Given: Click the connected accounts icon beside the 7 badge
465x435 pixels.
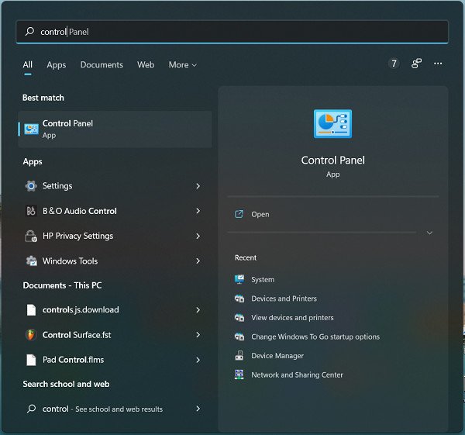Looking at the screenshot, I should click(416, 64).
